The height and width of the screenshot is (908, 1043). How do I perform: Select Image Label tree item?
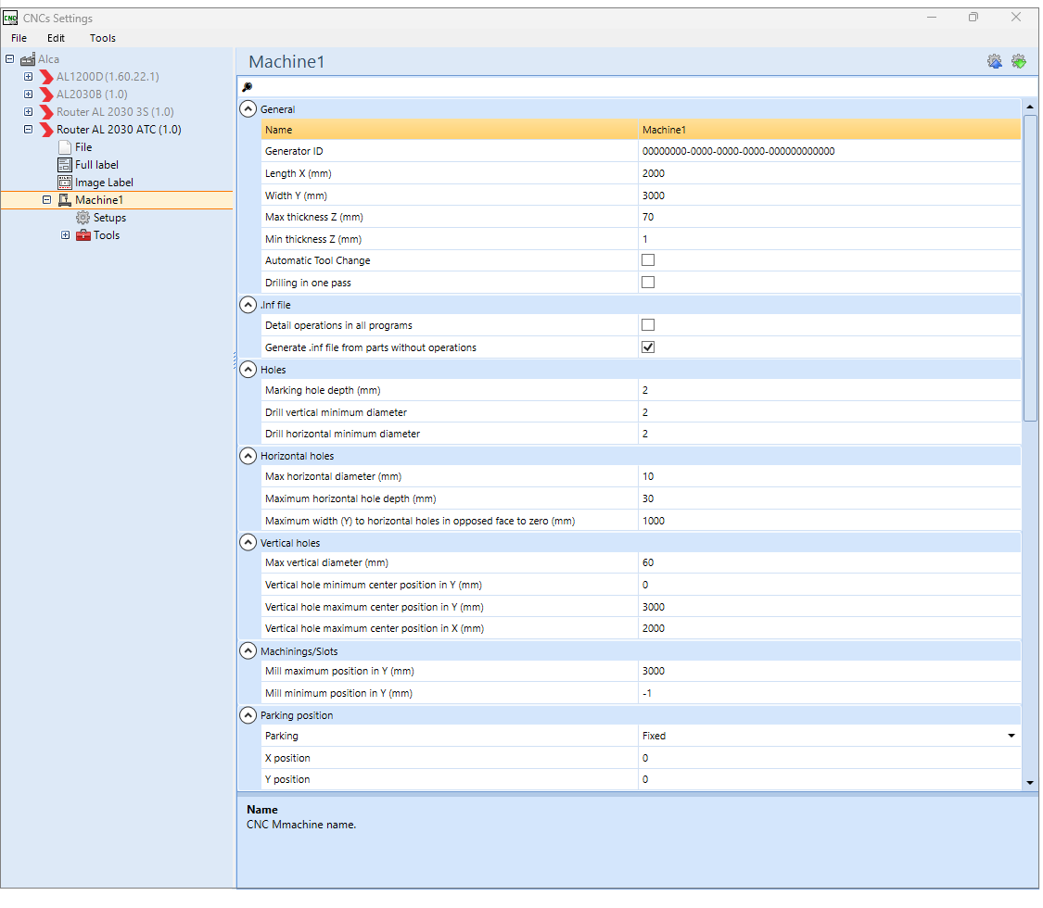[x=104, y=183]
